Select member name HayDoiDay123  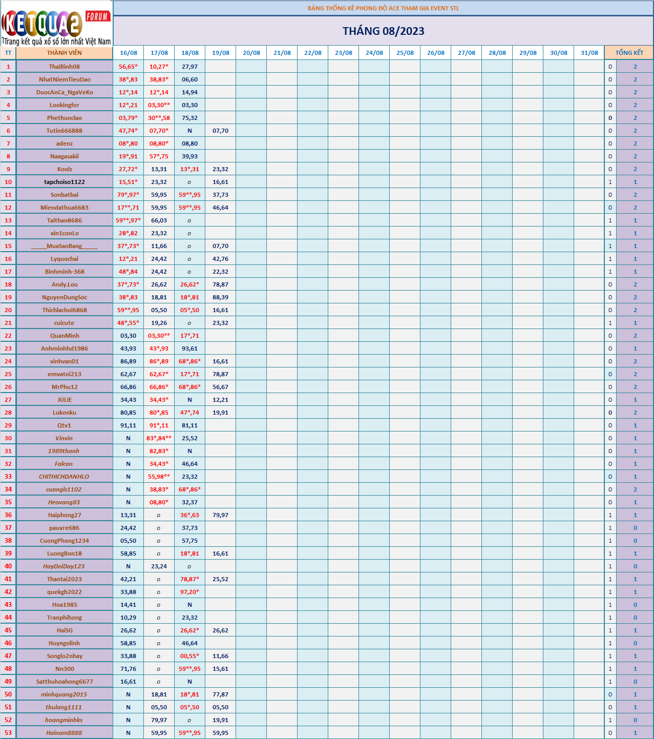click(x=64, y=566)
